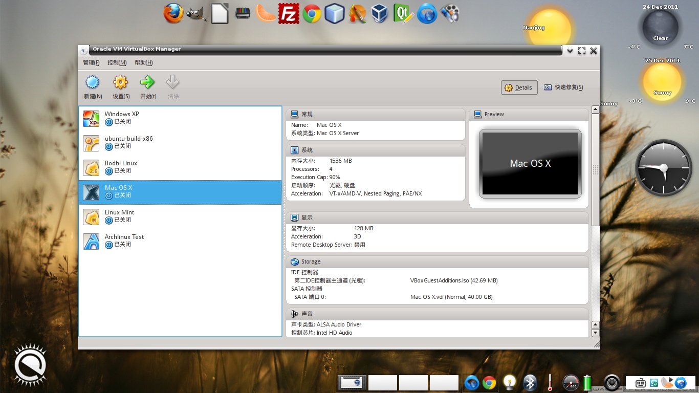The image size is (699, 393).
Task: Click the flame paintbrush dock icon
Action: click(357, 13)
